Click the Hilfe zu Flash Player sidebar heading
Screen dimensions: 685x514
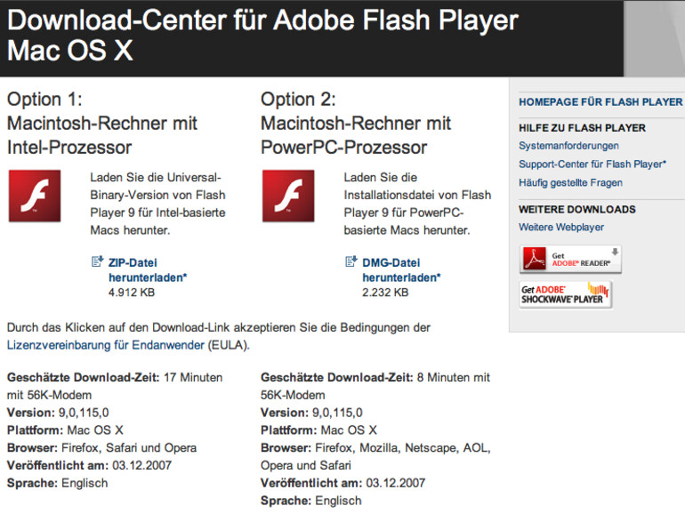[582, 128]
